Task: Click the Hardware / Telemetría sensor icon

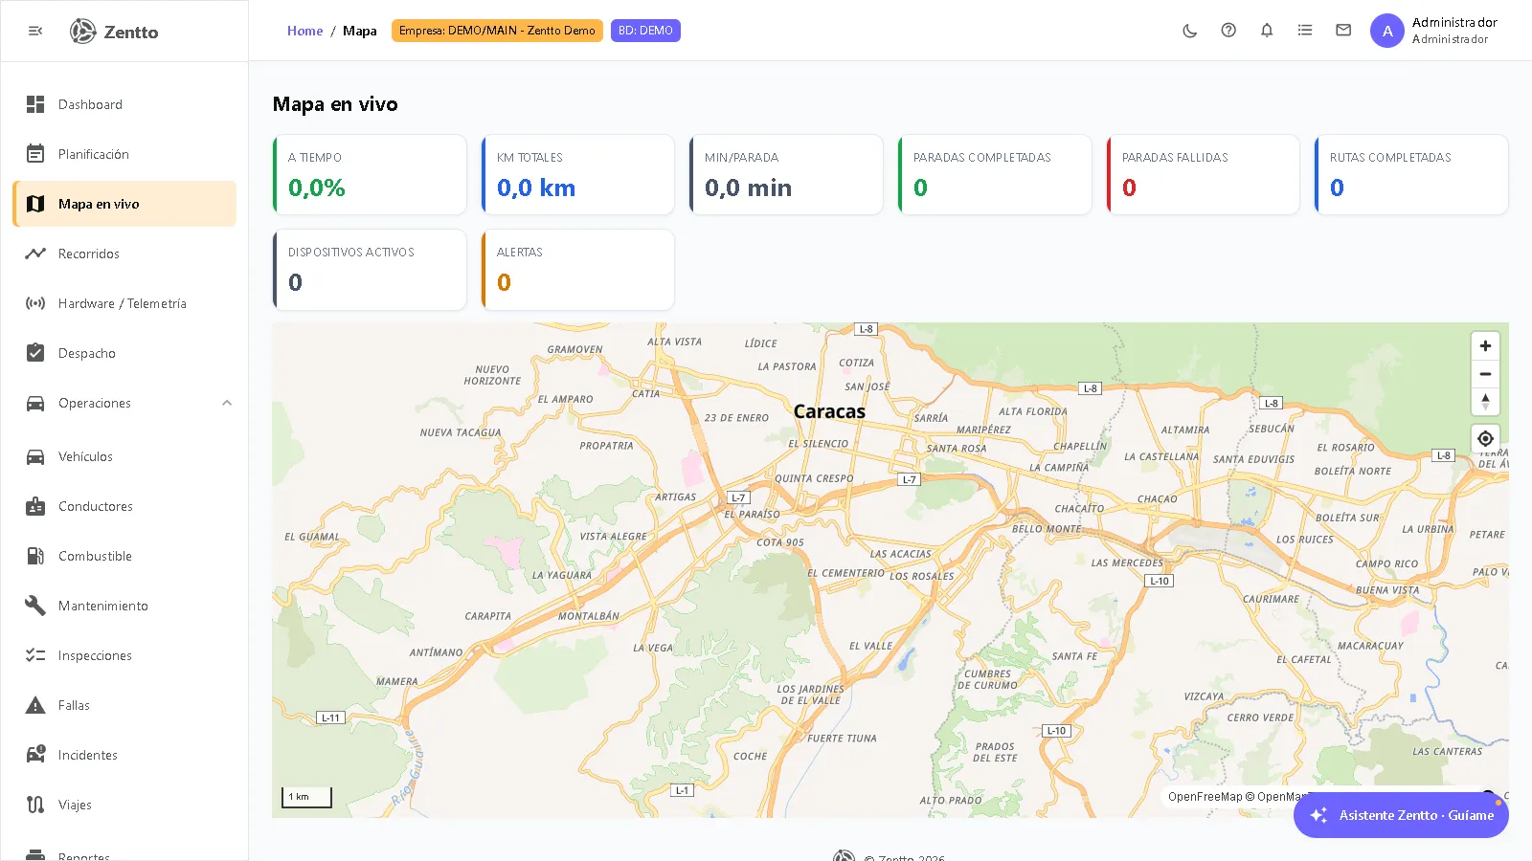Action: pyautogui.click(x=35, y=303)
